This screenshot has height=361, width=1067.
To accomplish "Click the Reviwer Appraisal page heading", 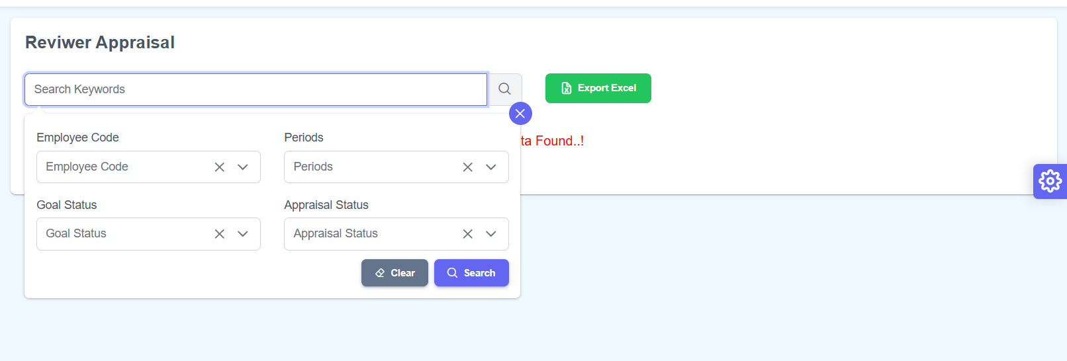I will pyautogui.click(x=100, y=42).
